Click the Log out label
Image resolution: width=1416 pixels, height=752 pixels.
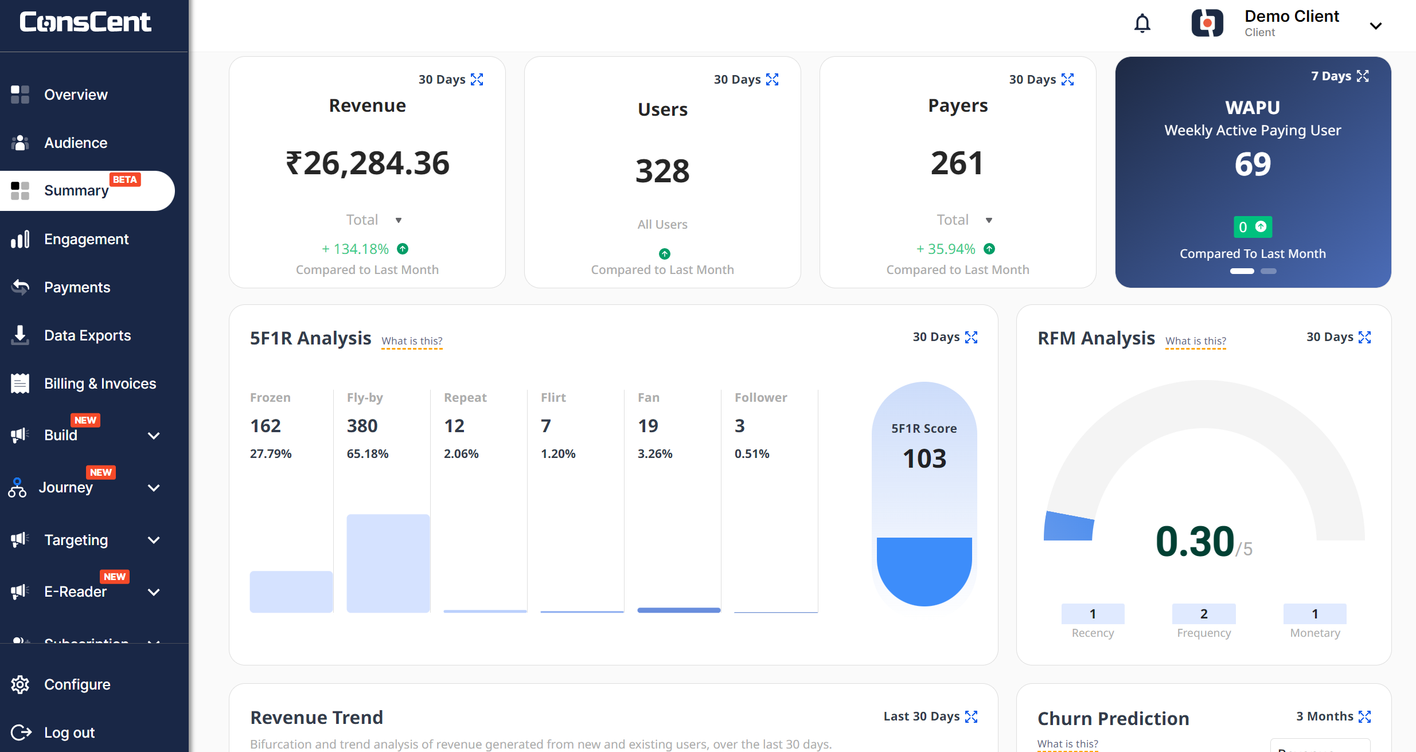69,733
